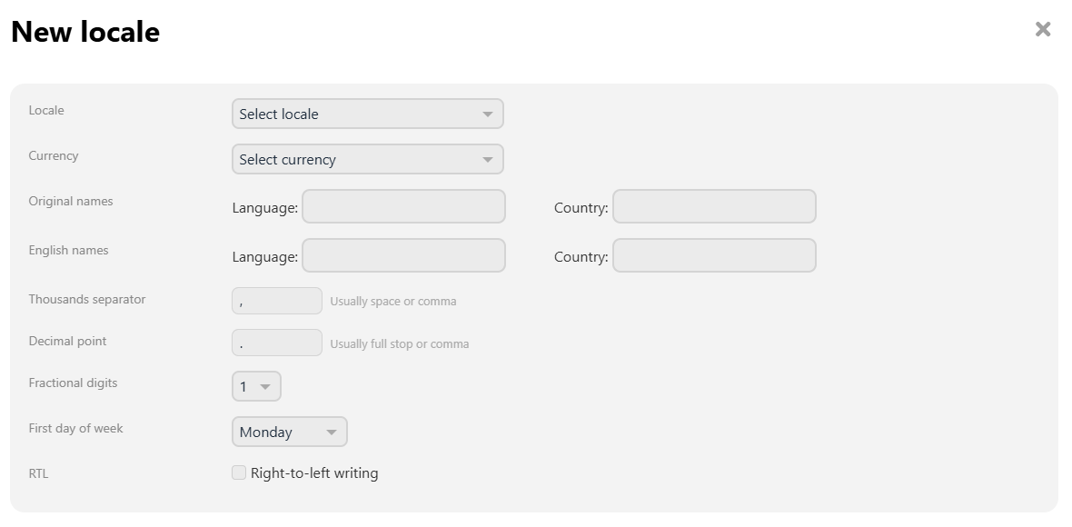Click the Thousands separator row label
The width and height of the screenshot is (1072, 527).
point(87,299)
